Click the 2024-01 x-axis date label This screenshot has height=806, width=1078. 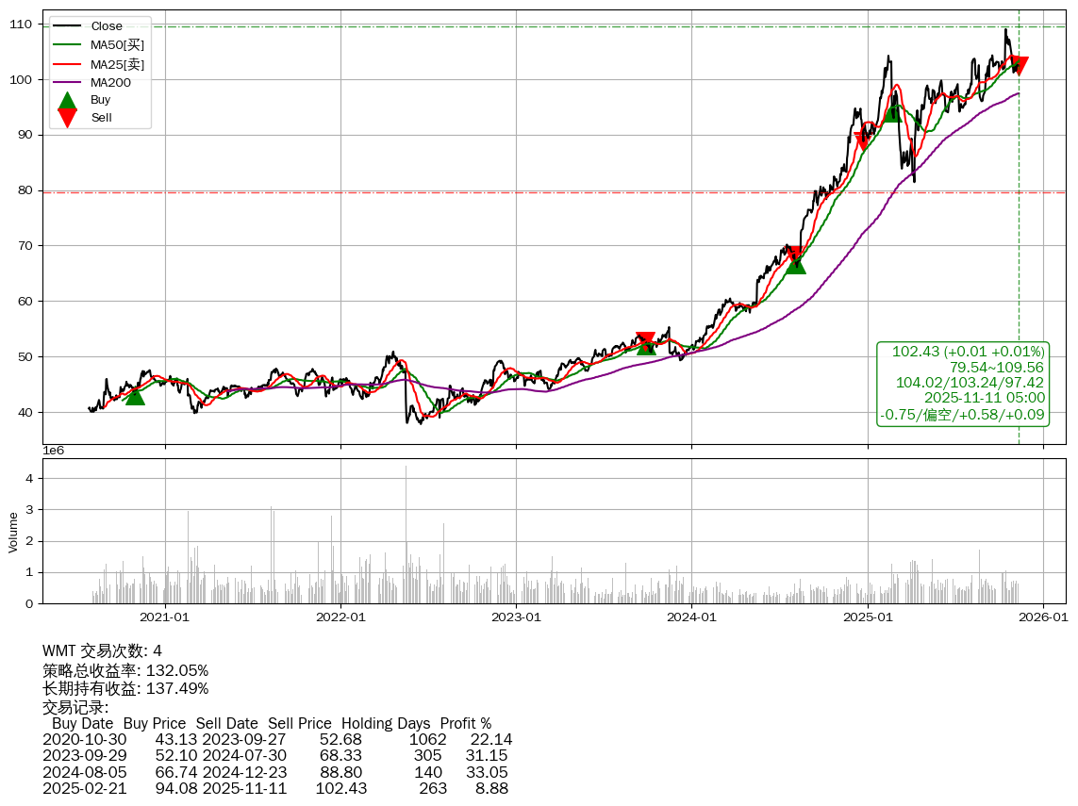pyautogui.click(x=691, y=617)
